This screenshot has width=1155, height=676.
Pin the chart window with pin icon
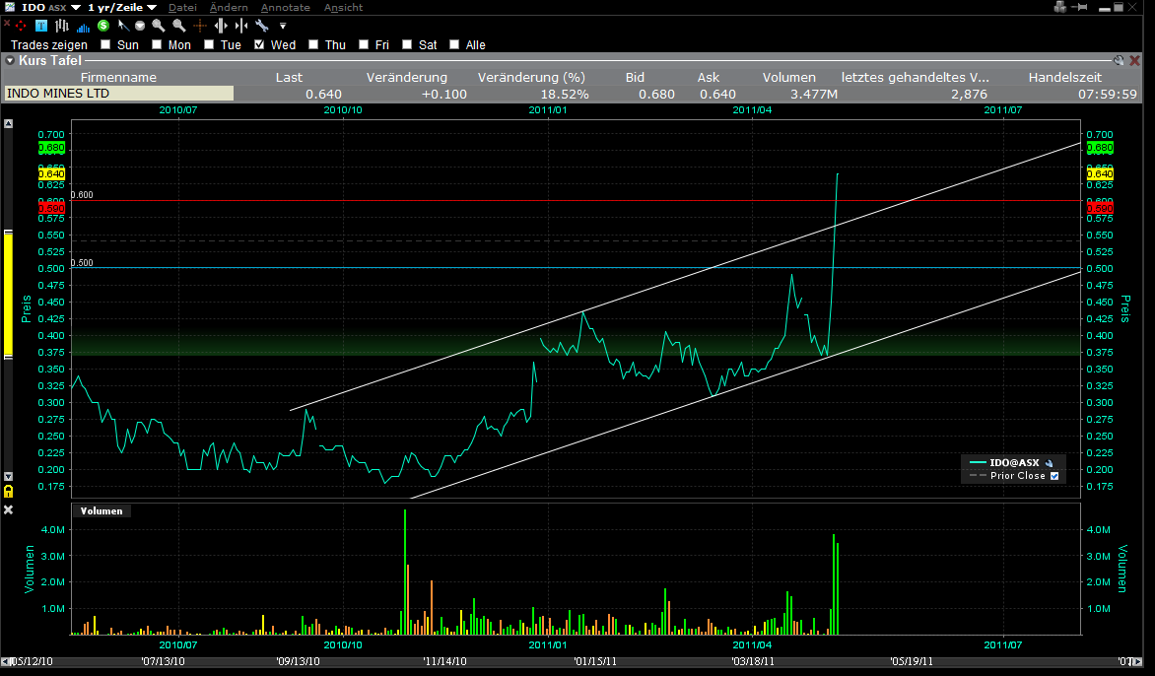[1079, 7]
